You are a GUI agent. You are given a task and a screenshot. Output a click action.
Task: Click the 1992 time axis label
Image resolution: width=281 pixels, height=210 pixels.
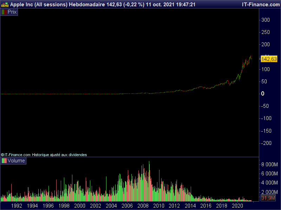click(x=17, y=206)
